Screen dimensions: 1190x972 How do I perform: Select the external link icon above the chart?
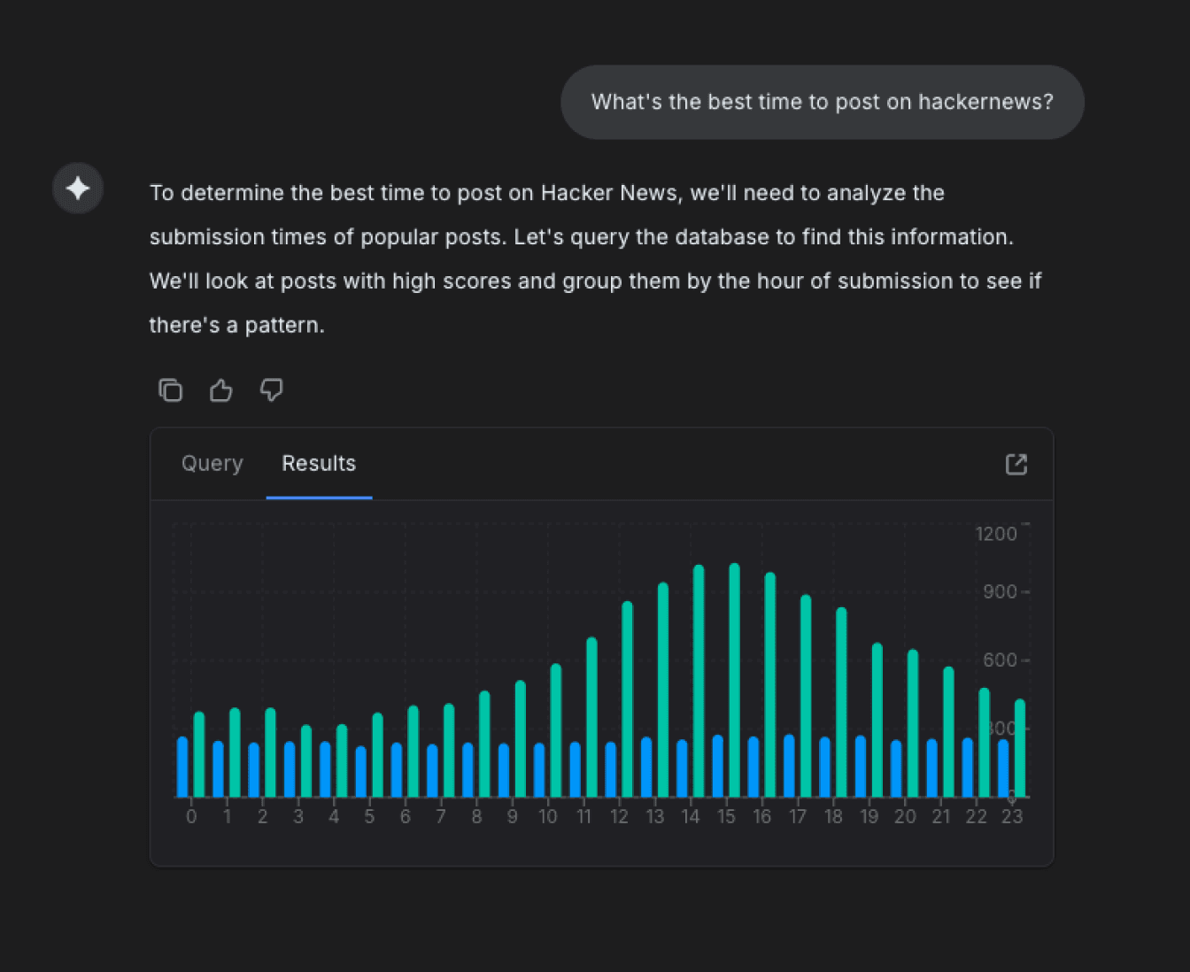pyautogui.click(x=1016, y=463)
